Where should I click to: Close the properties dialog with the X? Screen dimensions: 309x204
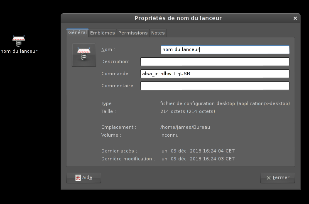pyautogui.click(x=295, y=18)
